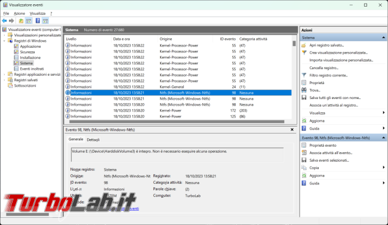The height and width of the screenshot is (225, 388).
Task: Switch to the Generale tab
Action: click(76, 139)
